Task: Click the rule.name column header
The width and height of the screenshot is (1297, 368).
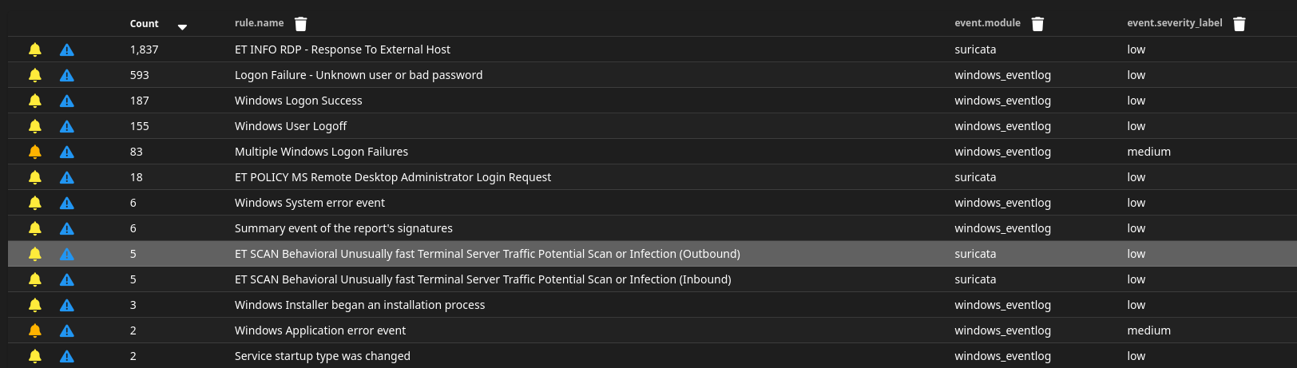Action: click(259, 23)
